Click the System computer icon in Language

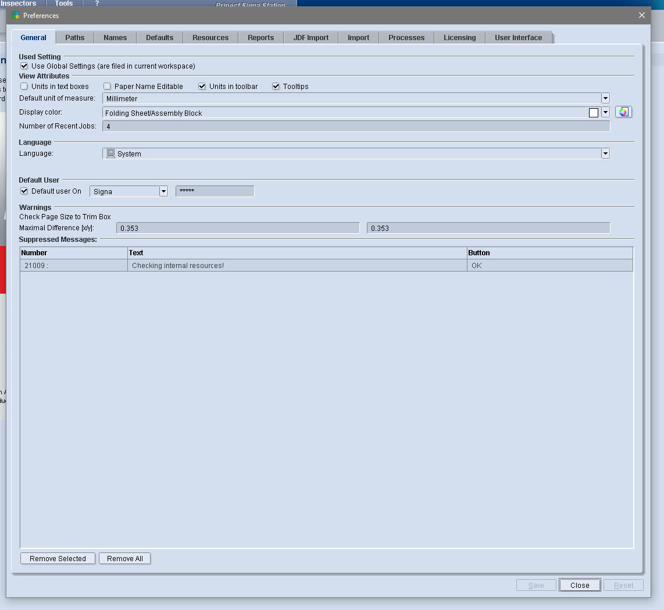tap(110, 154)
